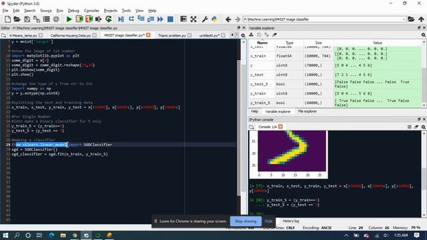Hide the Loom sharing notification

(268, 221)
